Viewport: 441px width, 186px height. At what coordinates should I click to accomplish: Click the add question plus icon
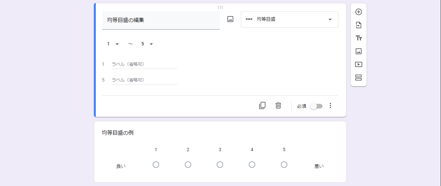359,12
